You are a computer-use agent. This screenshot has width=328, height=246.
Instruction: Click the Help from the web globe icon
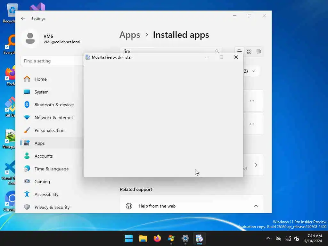(x=129, y=206)
